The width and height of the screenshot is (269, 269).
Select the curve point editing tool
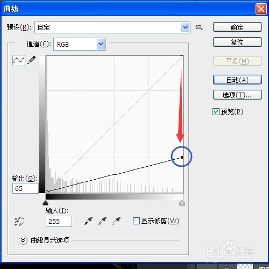click(19, 60)
